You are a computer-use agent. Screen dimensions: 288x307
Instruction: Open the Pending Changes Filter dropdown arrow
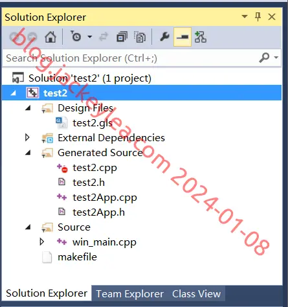(90, 37)
